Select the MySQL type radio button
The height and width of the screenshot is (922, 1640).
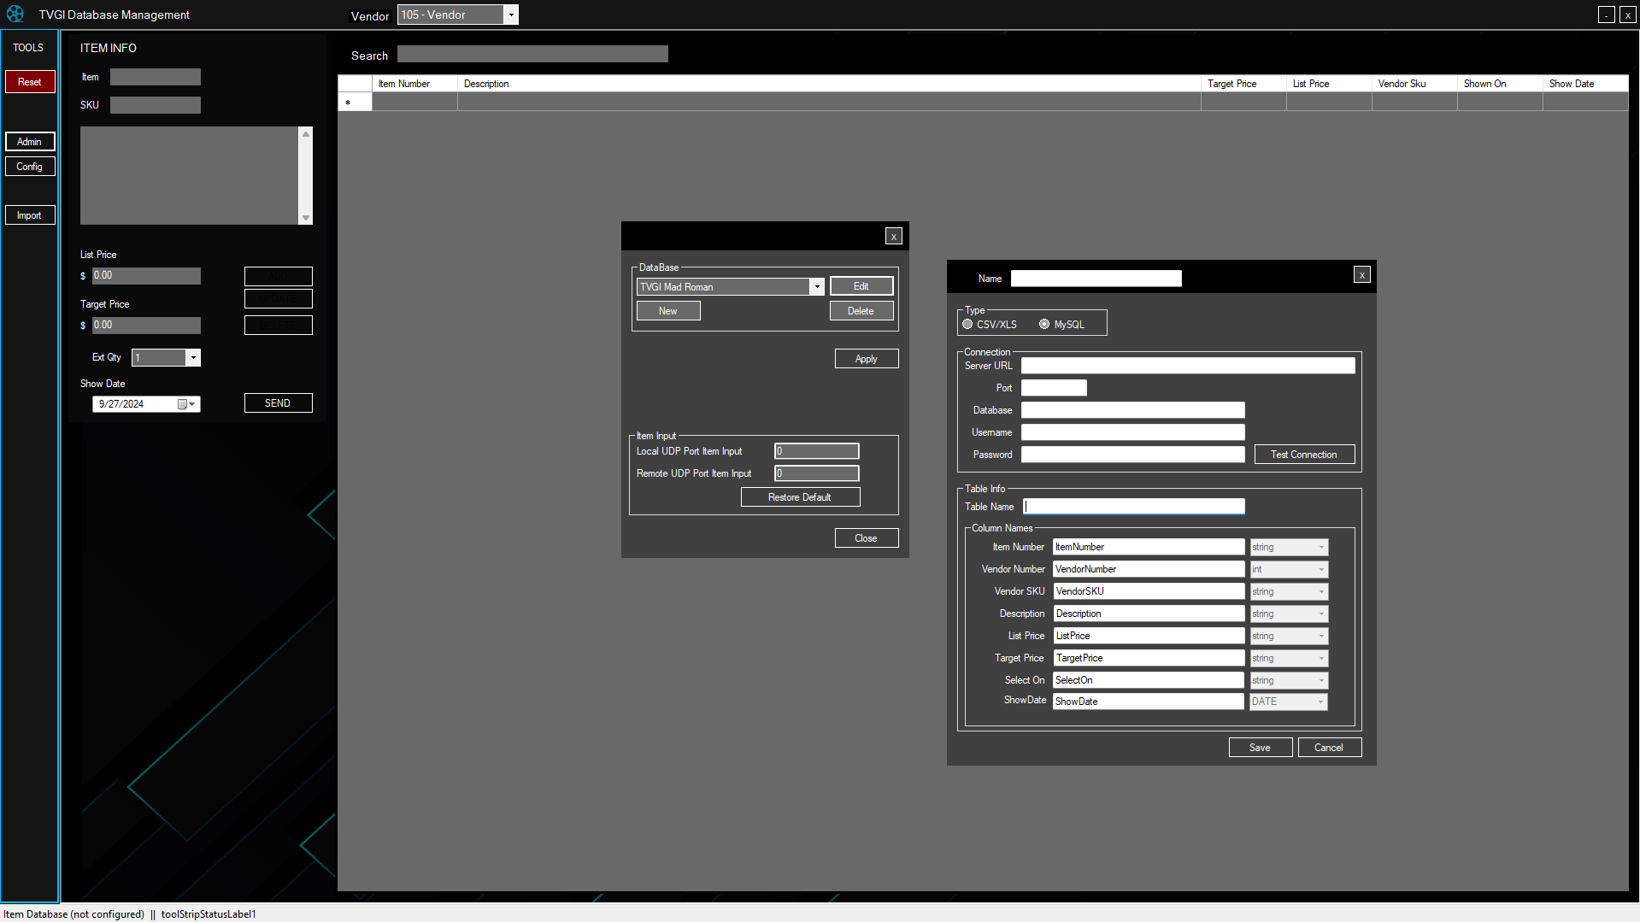pyautogui.click(x=1043, y=323)
